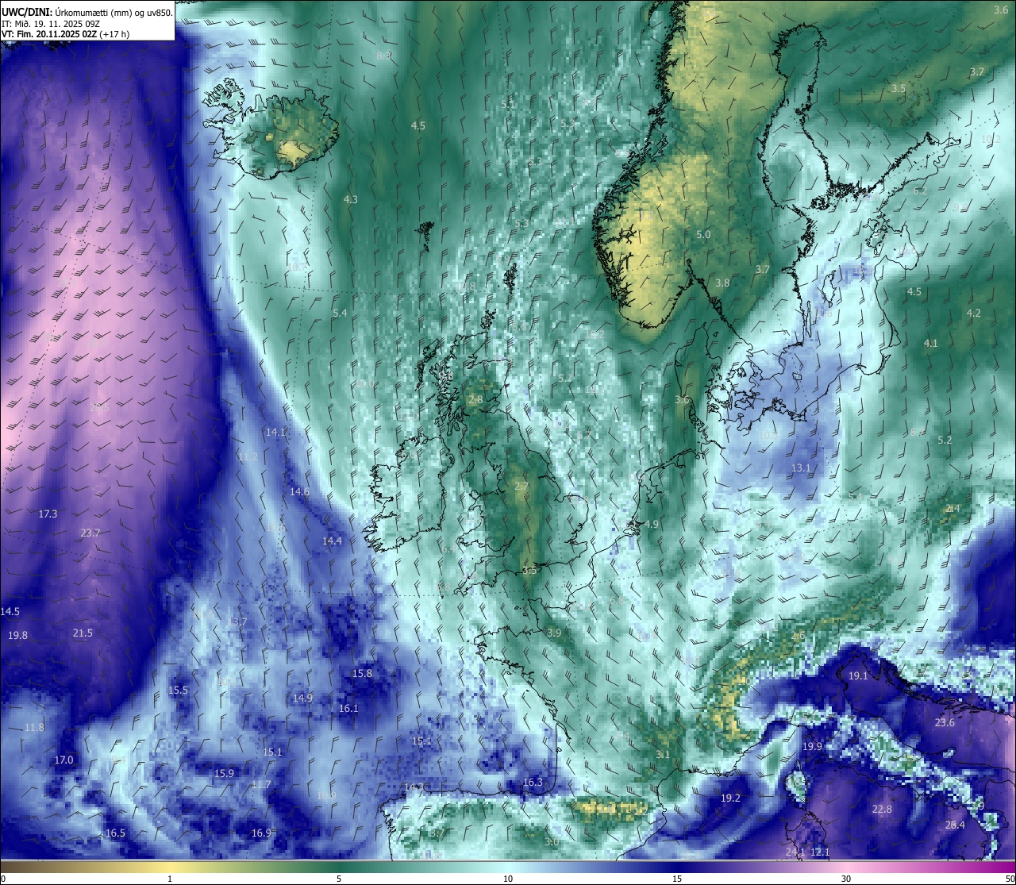The height and width of the screenshot is (885, 1016).
Task: Click the 3.8 value label
Action: (x=722, y=283)
